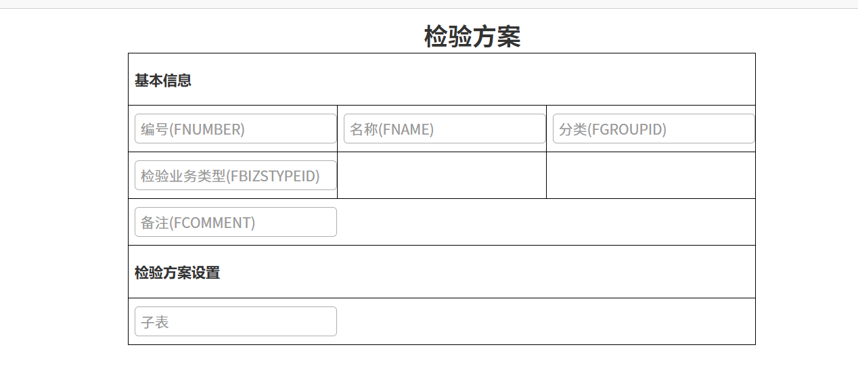Screen dimensions: 858x387
Task: Click the empty cell below the 分类 field
Action: 650,175
